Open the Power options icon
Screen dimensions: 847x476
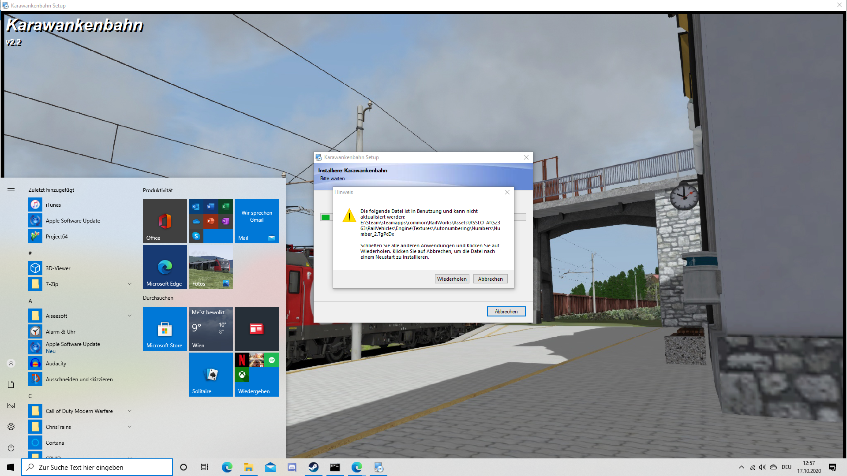[x=11, y=448]
